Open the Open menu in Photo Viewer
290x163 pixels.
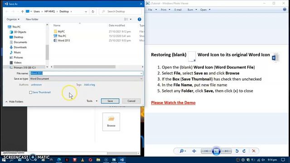205,10
